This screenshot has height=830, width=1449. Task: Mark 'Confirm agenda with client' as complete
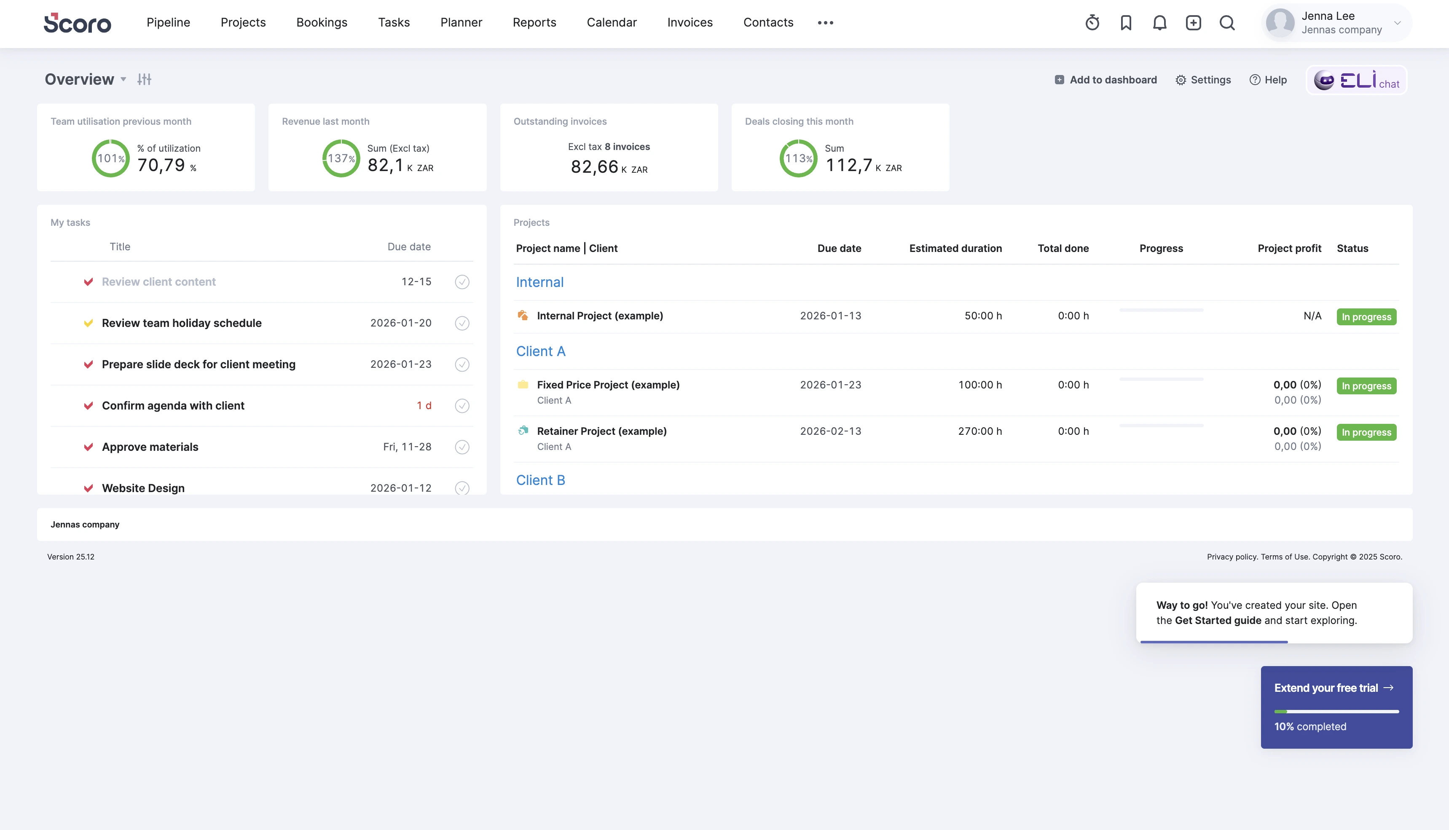coord(462,406)
